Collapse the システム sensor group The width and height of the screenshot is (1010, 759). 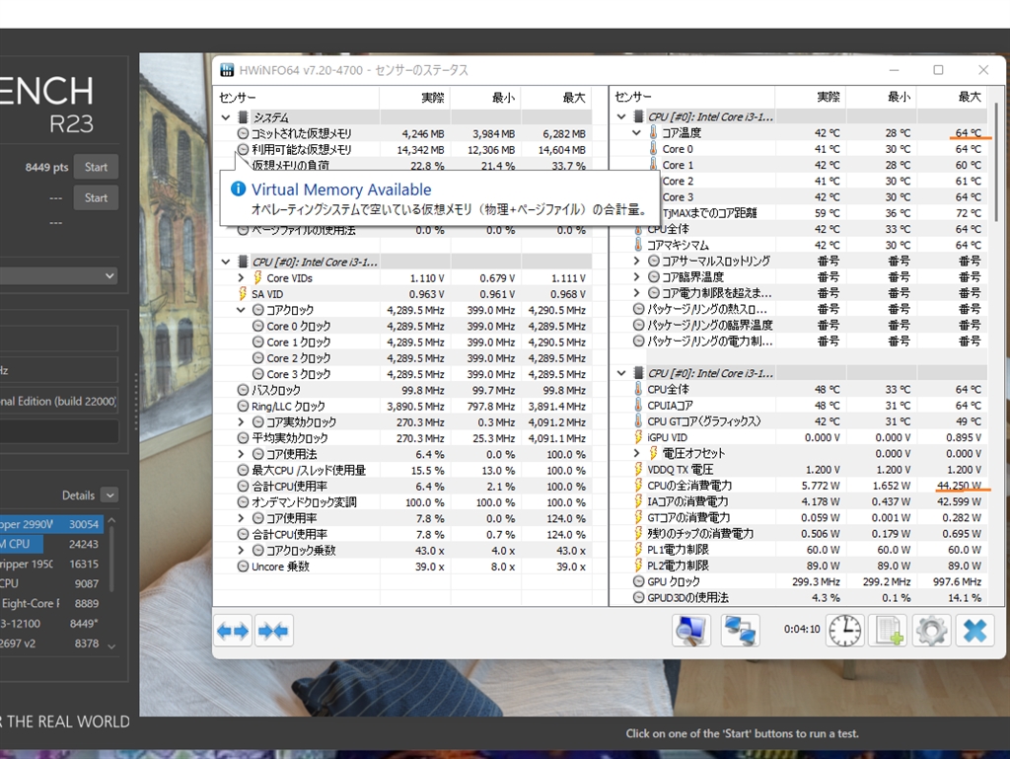226,117
